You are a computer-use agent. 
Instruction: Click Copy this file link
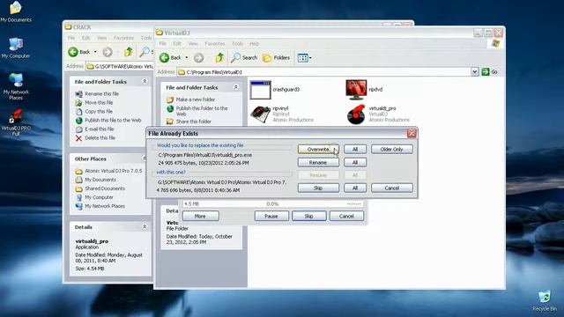tap(99, 112)
